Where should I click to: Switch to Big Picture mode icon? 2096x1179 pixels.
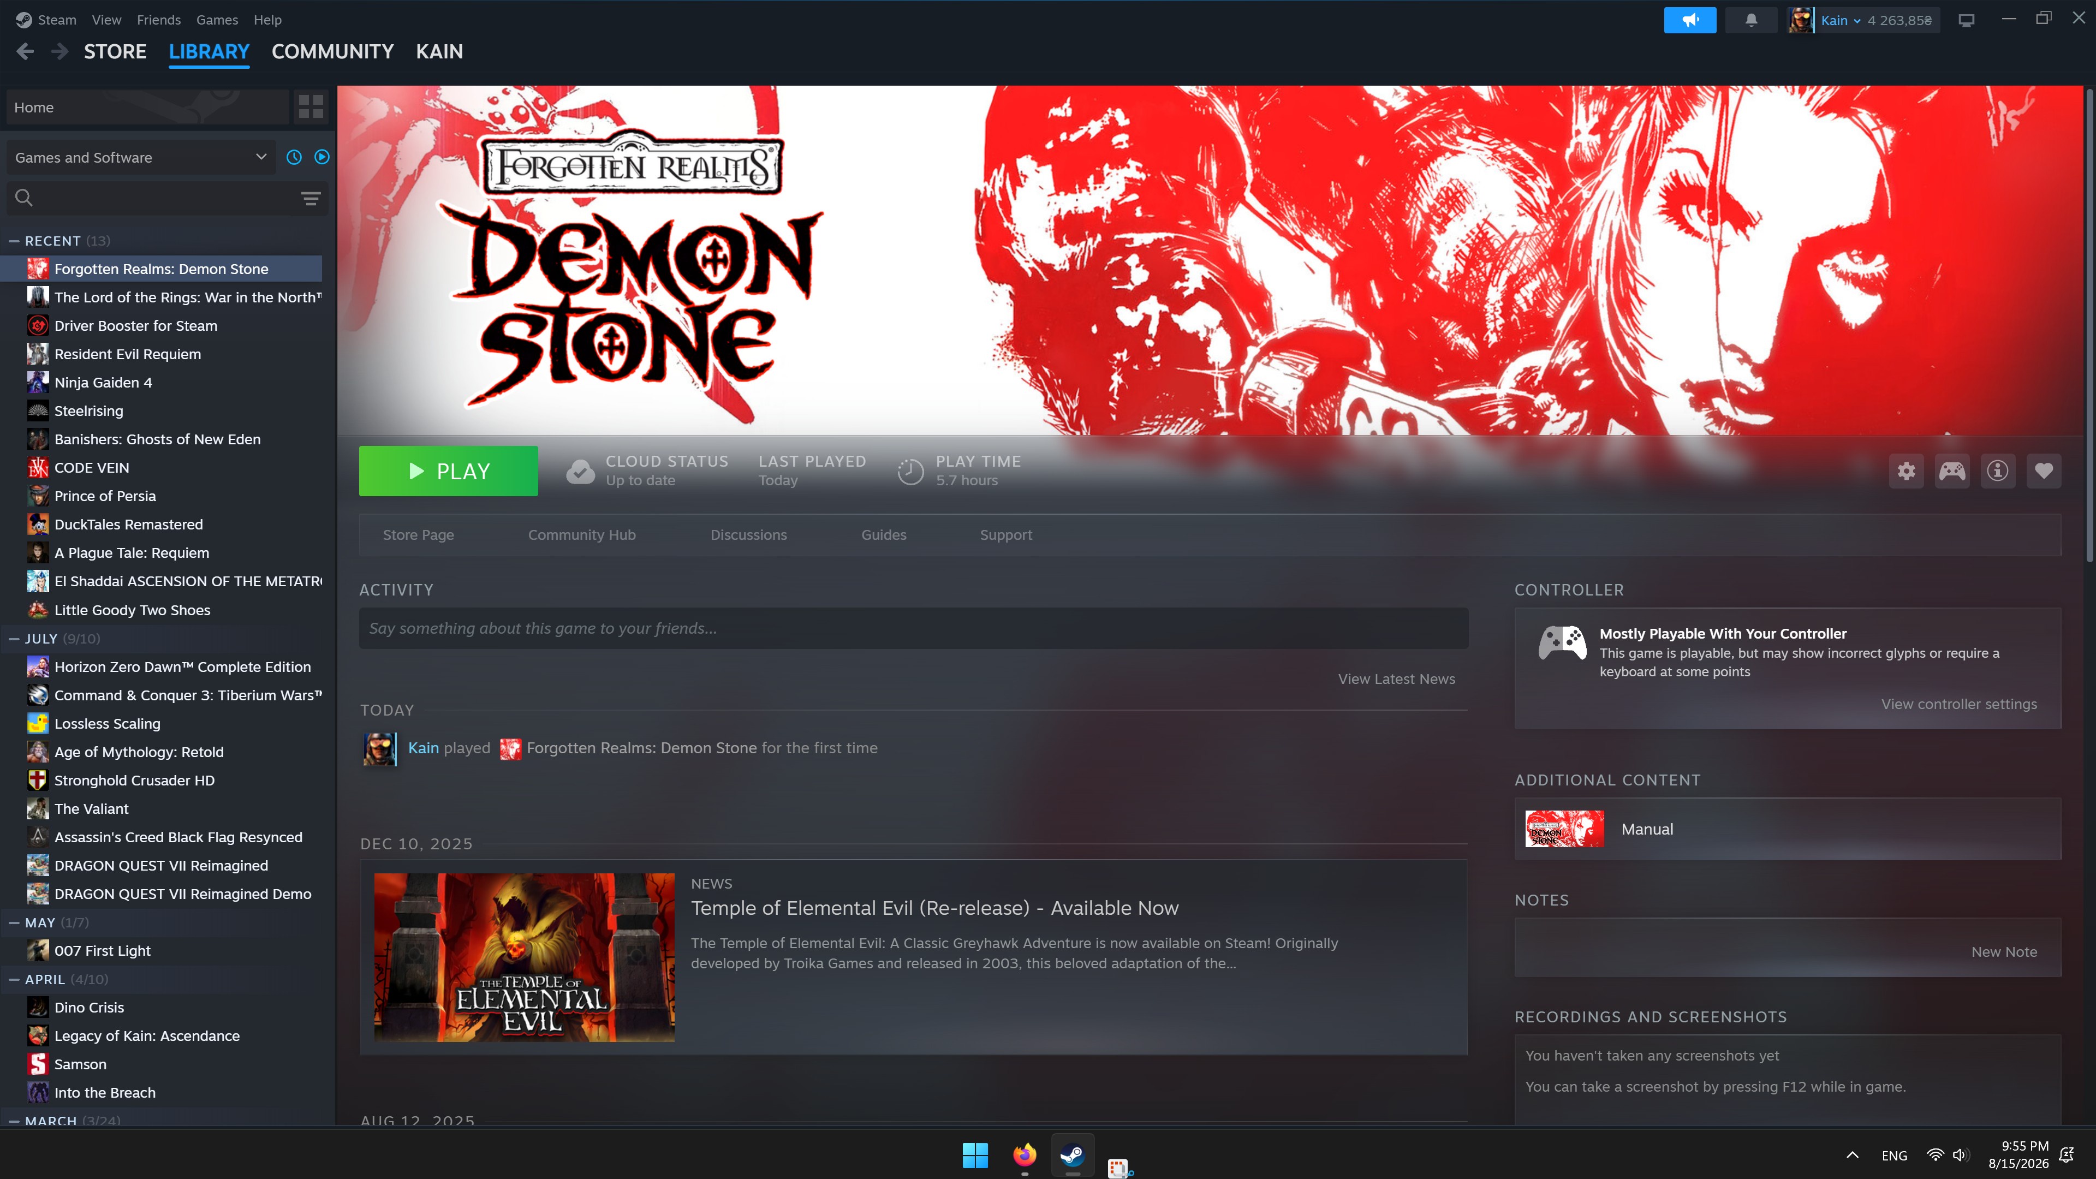1967,20
